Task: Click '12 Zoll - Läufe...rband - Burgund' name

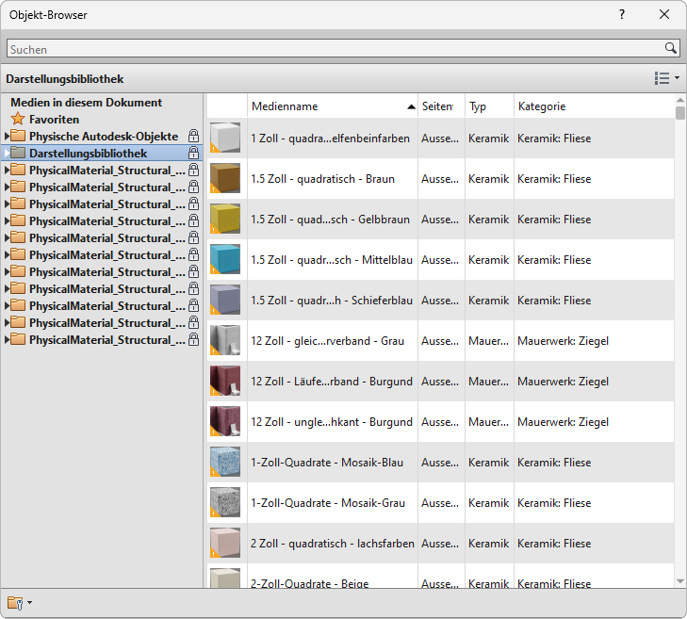Action: [331, 382]
